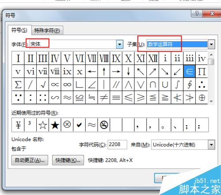Viewport: 221px width, 195px height.
Task: Open the 来自 Unicode encoding dropdown
Action: point(211,145)
